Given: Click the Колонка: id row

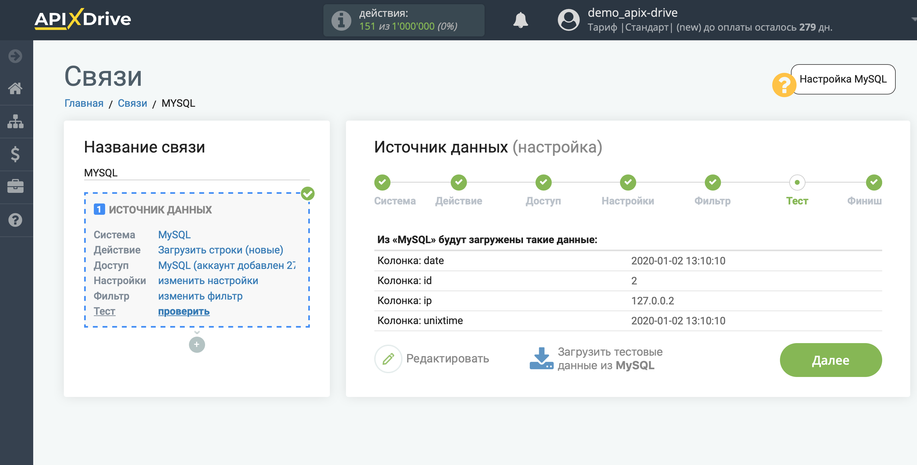Looking at the screenshot, I should coord(628,281).
